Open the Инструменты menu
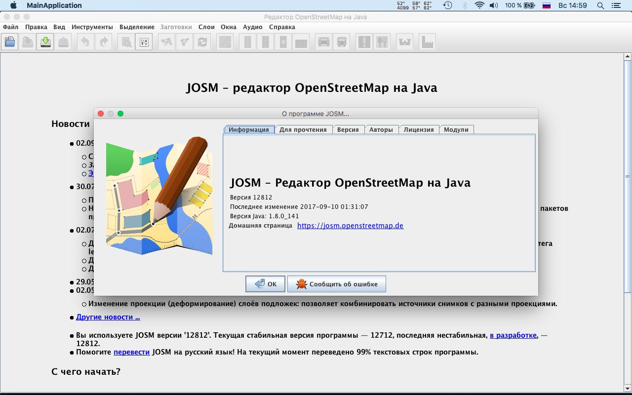 pyautogui.click(x=92, y=27)
